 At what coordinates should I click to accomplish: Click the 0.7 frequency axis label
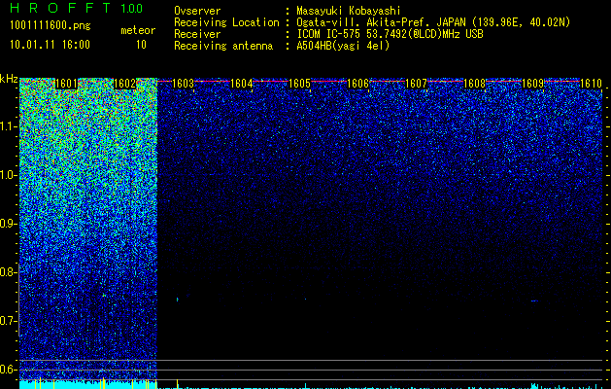tap(9, 321)
